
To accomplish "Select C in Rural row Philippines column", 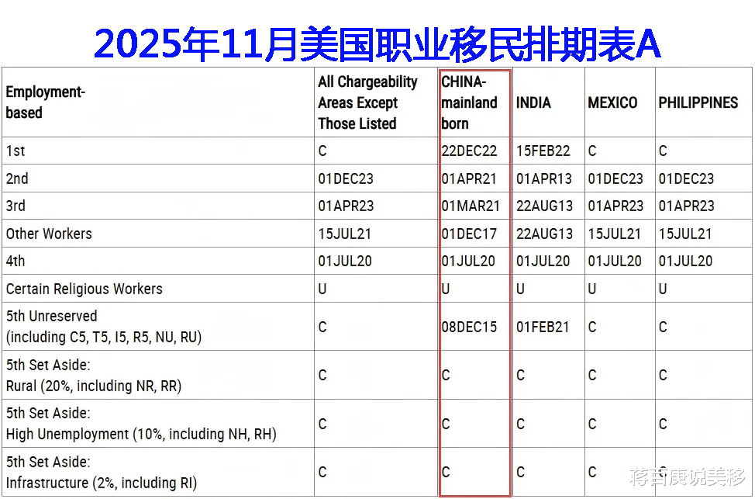I will tap(663, 375).
